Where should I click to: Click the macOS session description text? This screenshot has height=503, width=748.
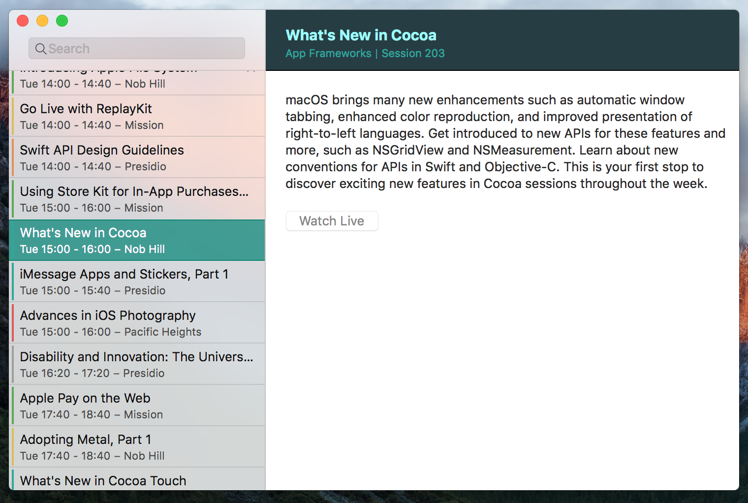(x=505, y=142)
